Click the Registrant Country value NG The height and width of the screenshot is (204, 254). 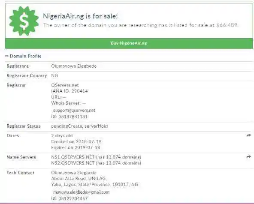tap(54, 75)
